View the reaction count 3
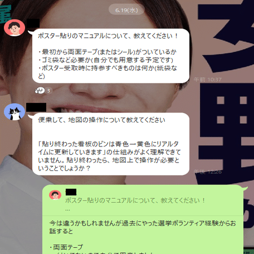 point(48,91)
